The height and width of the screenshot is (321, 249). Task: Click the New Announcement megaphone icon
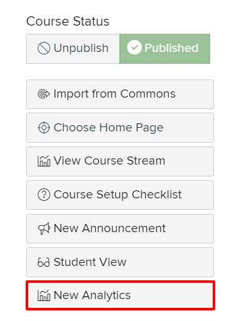point(44,228)
